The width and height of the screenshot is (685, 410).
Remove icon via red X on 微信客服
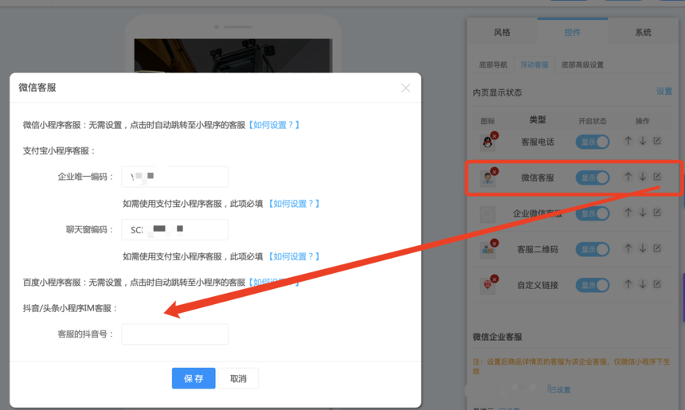point(495,172)
